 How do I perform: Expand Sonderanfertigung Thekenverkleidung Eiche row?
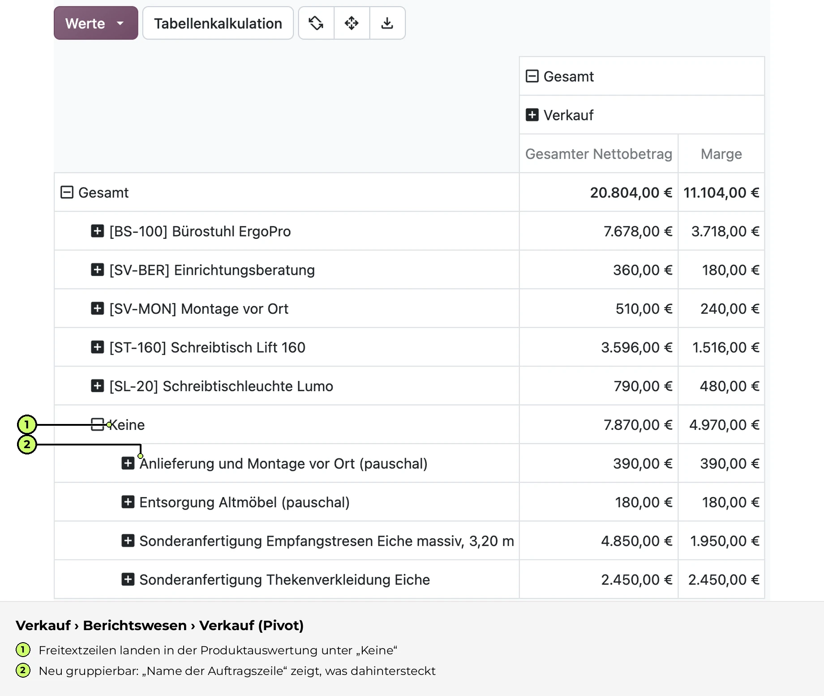[128, 579]
